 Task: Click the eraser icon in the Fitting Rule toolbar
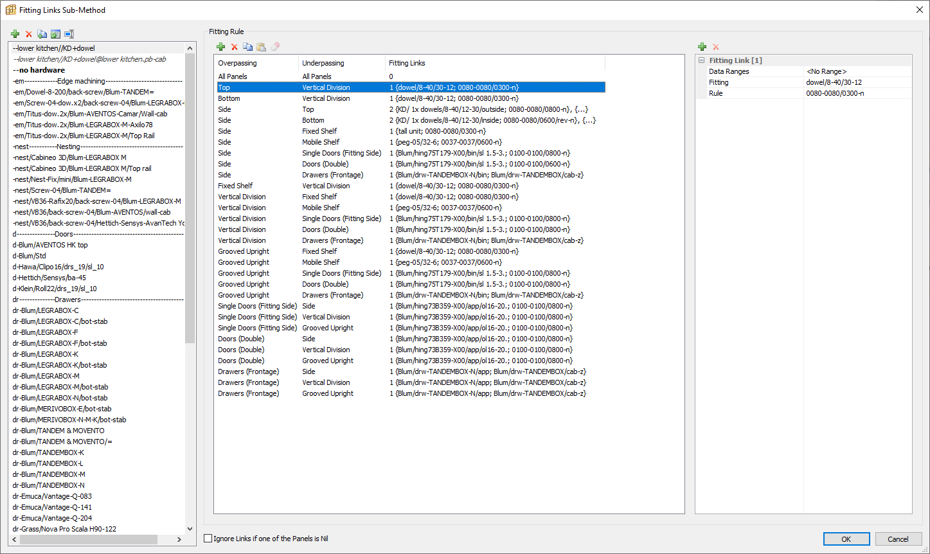click(275, 47)
